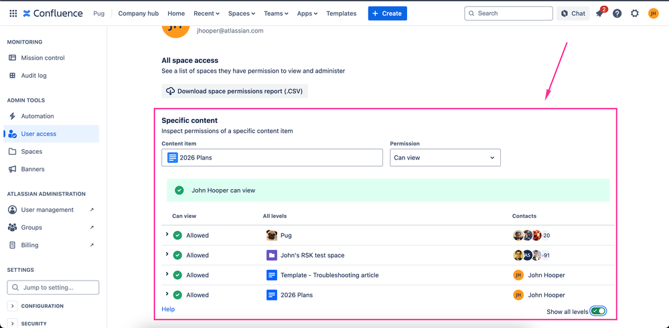Image resolution: width=669 pixels, height=328 pixels.
Task: Open the Recent dropdown menu
Action: (206, 13)
